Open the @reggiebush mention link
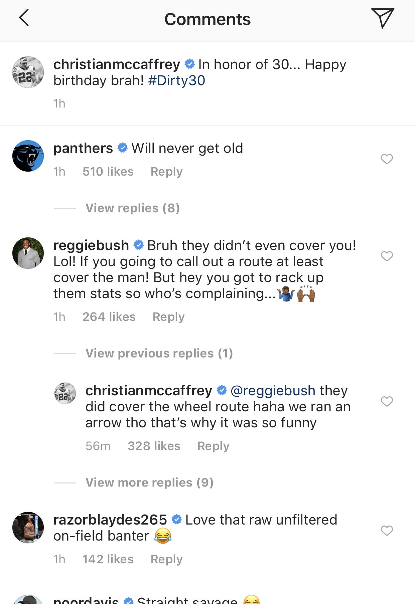Screen dimensions: 415x605 click(273, 391)
